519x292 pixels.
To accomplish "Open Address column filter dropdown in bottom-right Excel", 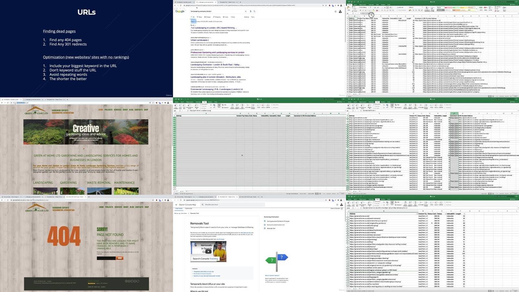I will point(417,214).
